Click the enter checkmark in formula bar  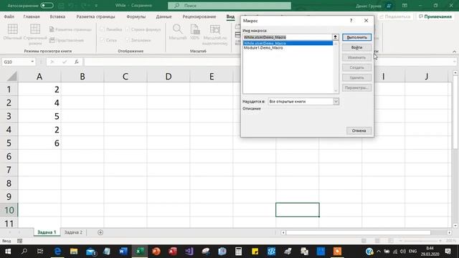point(65,62)
